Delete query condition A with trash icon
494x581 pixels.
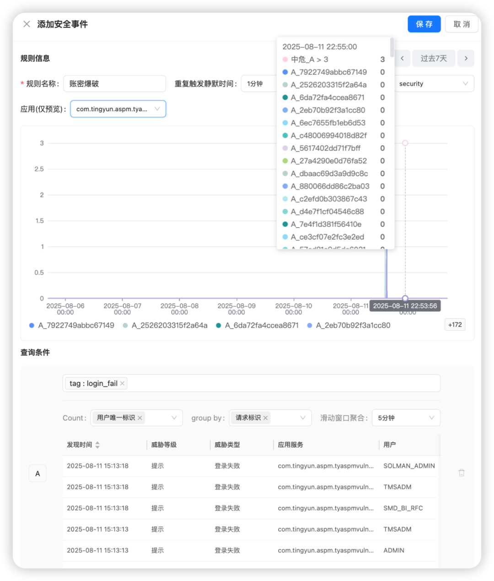point(462,472)
